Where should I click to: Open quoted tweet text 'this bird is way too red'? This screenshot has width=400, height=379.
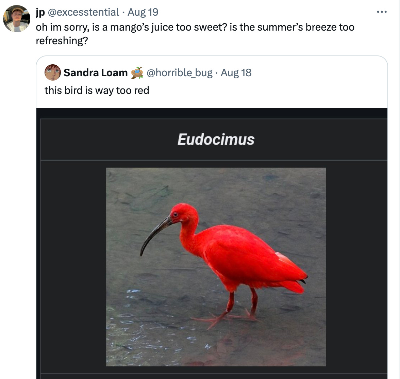click(97, 90)
